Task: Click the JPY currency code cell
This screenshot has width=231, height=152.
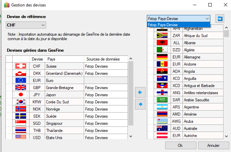Action: coord(37,95)
